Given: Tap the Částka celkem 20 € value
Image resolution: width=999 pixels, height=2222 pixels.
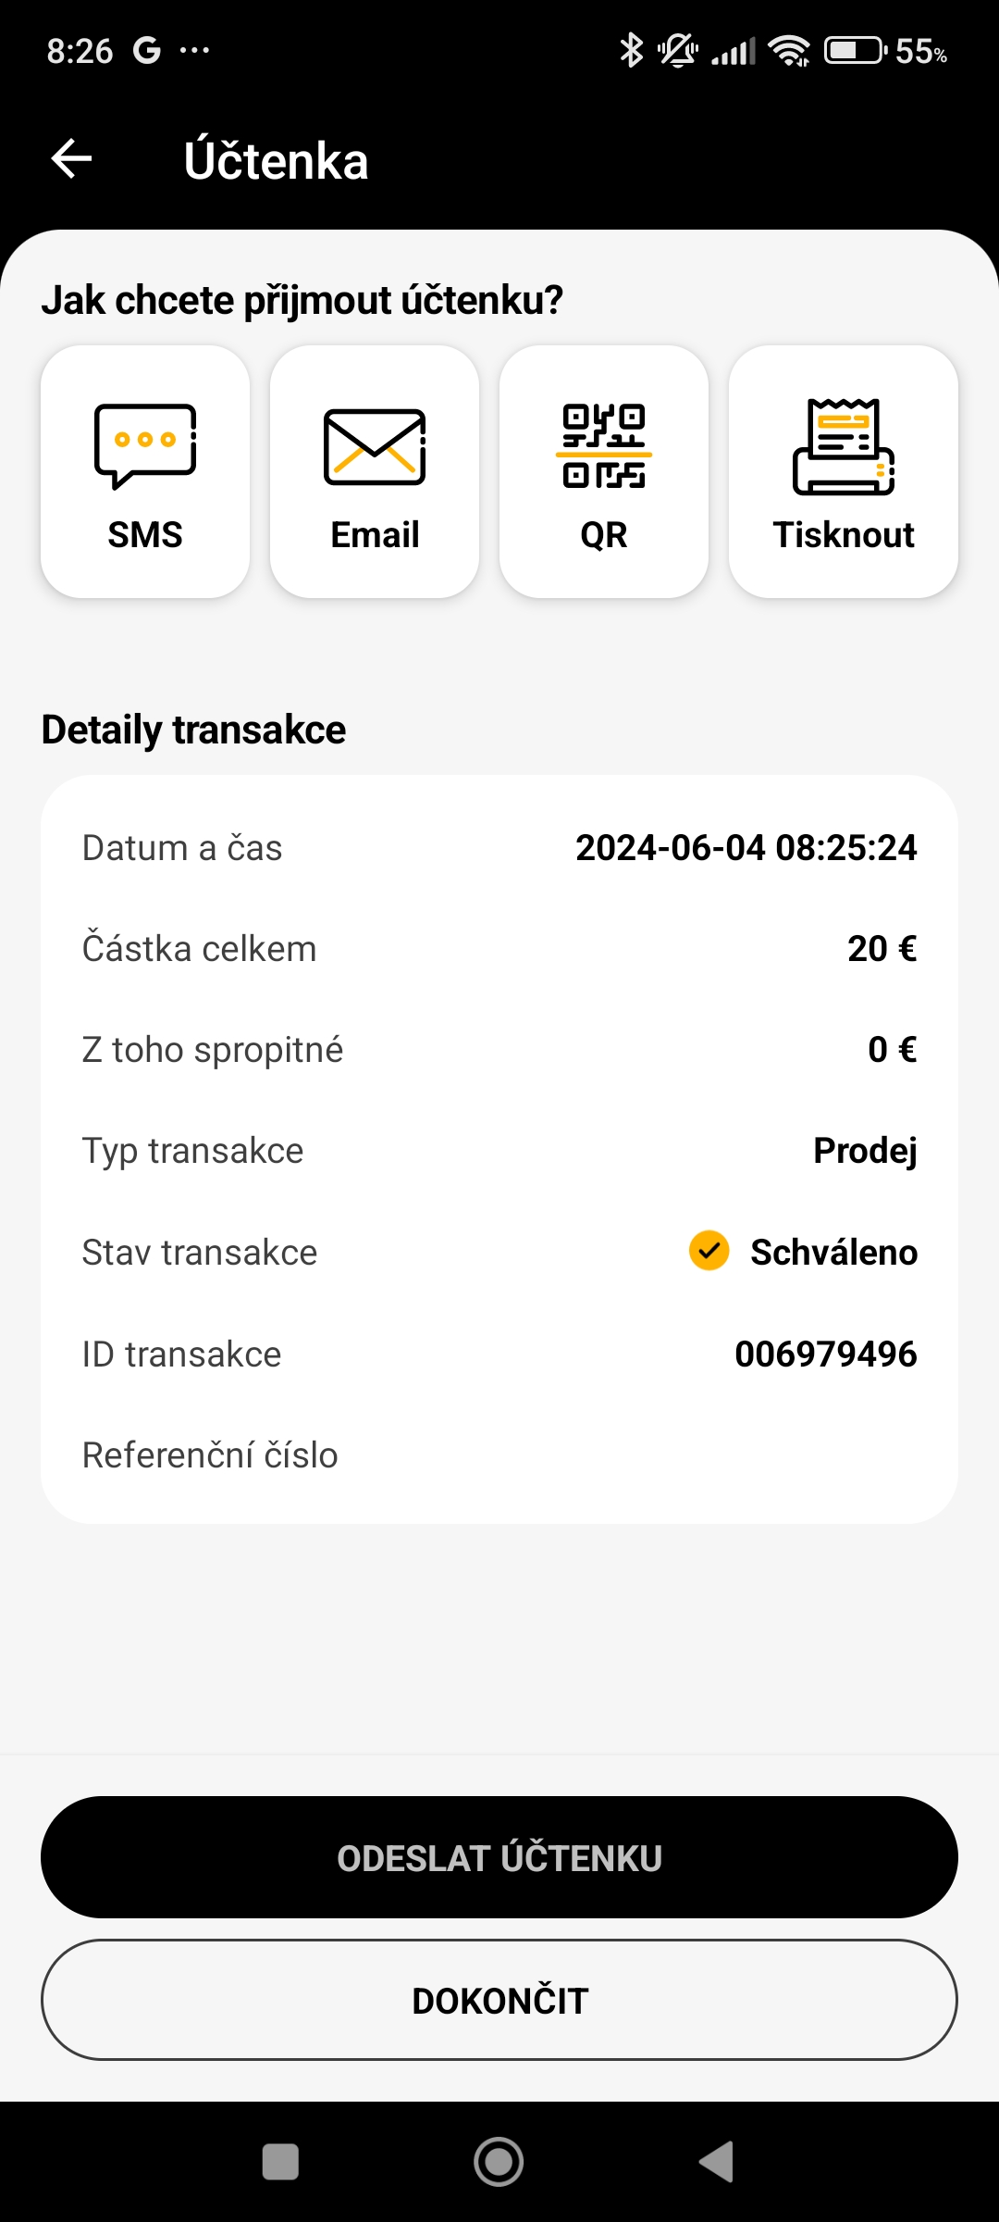Looking at the screenshot, I should click(882, 949).
